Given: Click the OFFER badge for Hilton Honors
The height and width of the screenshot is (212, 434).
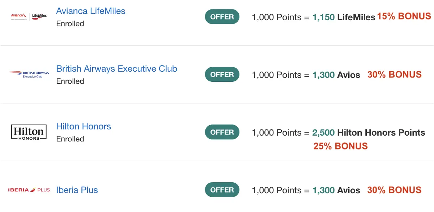Looking at the screenshot, I should click(222, 132).
